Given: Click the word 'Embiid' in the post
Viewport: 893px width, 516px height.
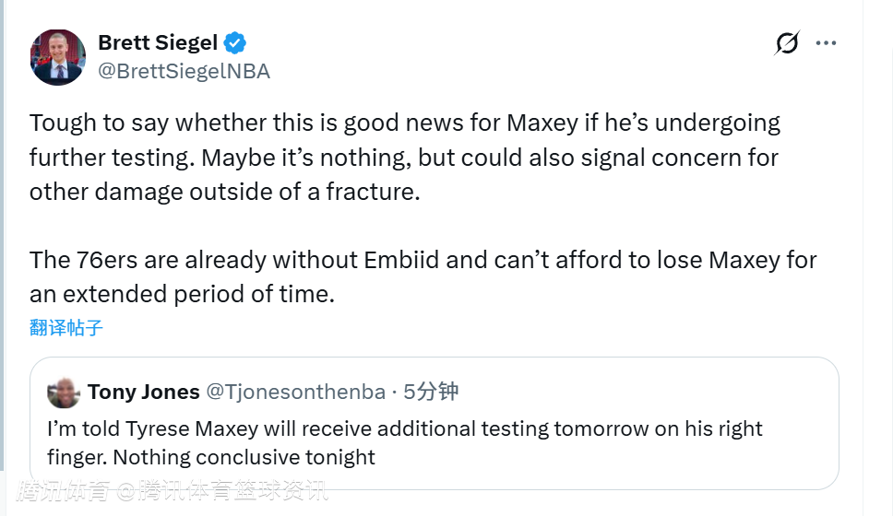Looking at the screenshot, I should [403, 260].
